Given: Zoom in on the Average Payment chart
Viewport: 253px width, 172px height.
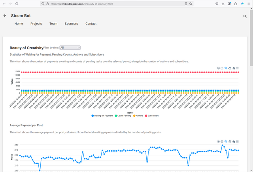Looking at the screenshot, I should (218, 142).
